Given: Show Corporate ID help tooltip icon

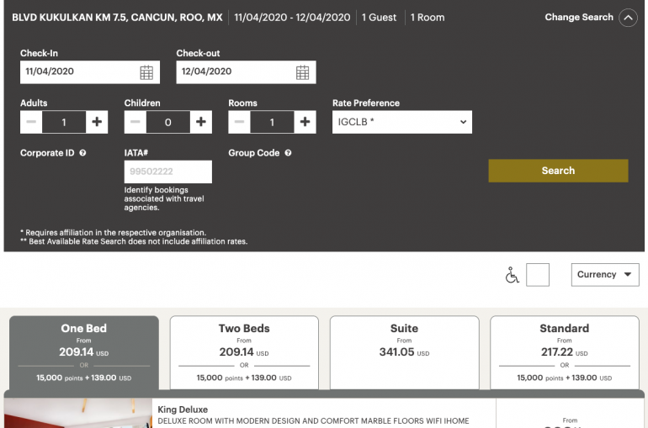Looking at the screenshot, I should click(x=82, y=153).
